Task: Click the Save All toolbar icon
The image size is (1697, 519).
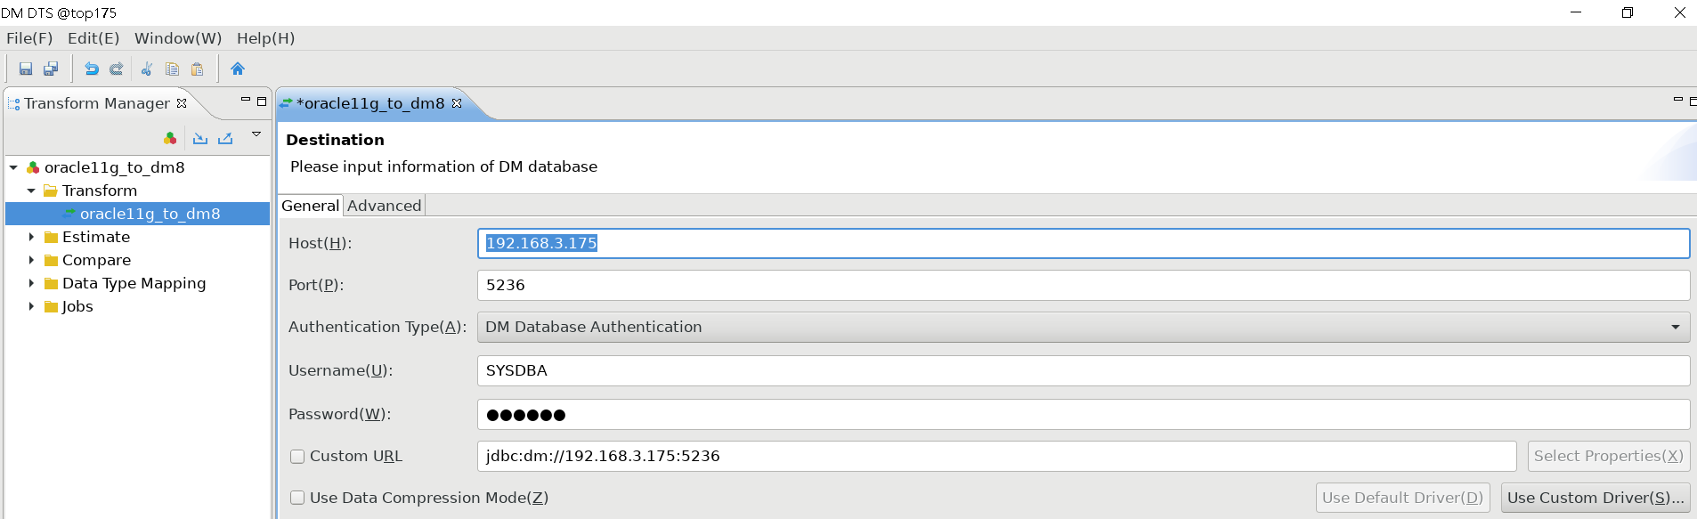Action: click(51, 69)
